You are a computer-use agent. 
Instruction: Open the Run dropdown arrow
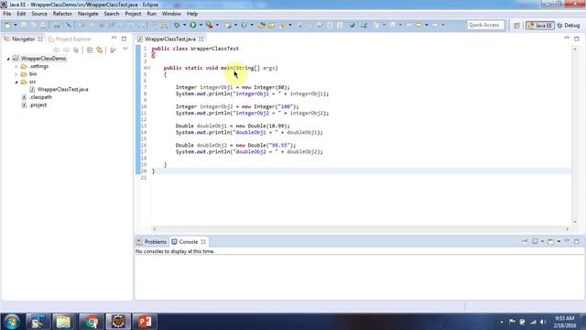pos(201,25)
